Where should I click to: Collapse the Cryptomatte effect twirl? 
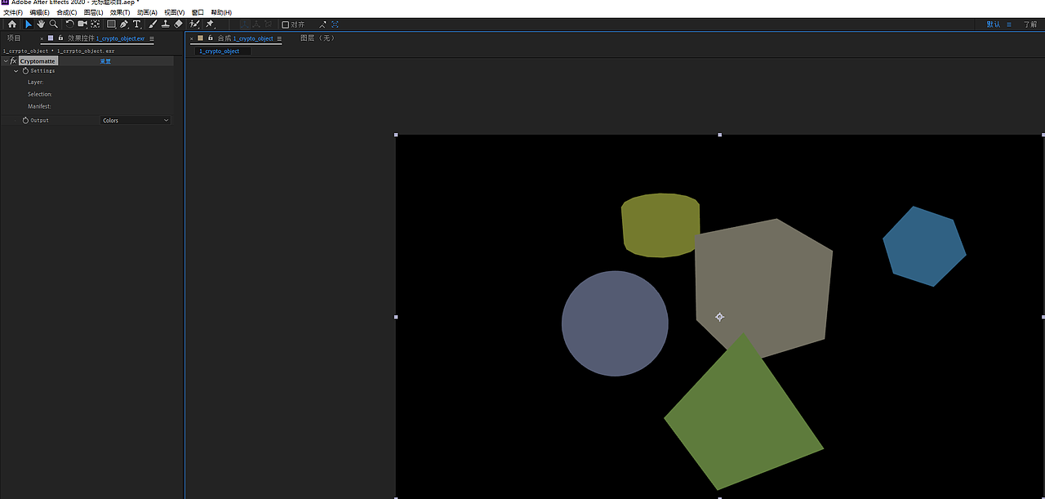tap(6, 61)
